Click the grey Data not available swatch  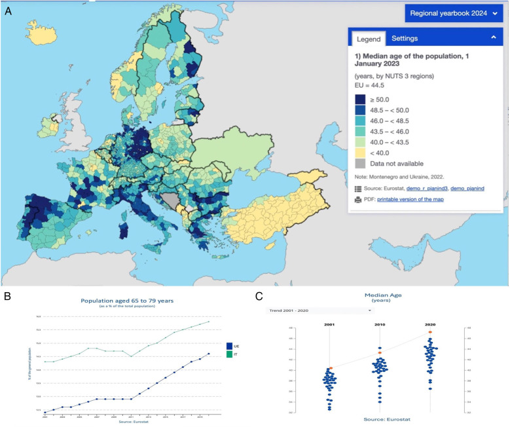[x=360, y=164]
